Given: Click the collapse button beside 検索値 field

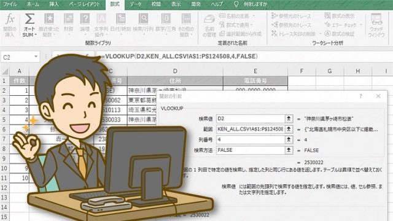Looking at the screenshot, I should point(289,118).
